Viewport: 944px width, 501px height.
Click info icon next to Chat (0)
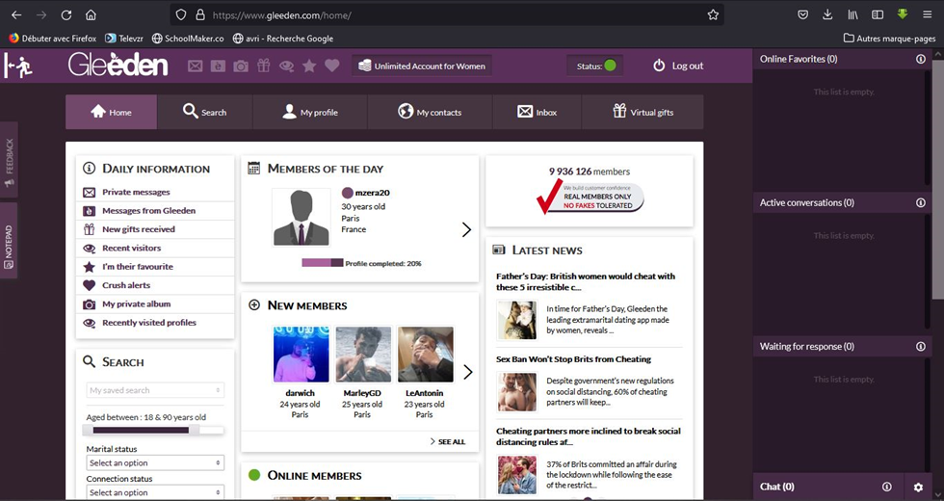pyautogui.click(x=887, y=487)
